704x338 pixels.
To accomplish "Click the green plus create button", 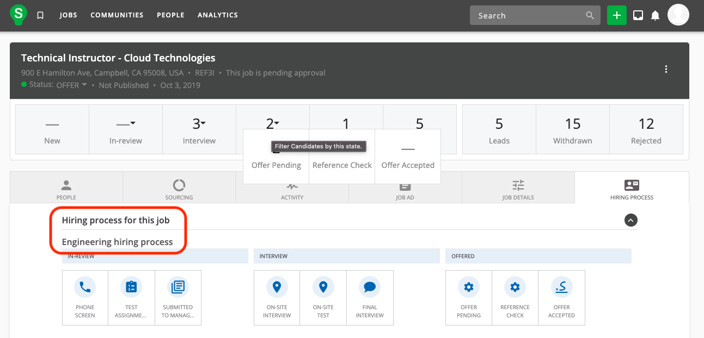I will pos(616,15).
